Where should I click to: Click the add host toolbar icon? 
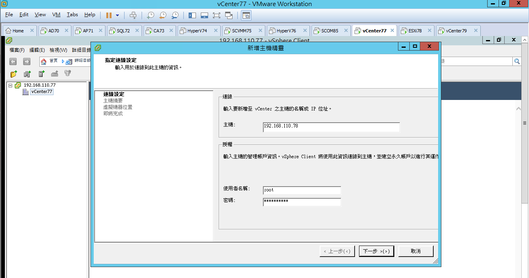coord(41,74)
